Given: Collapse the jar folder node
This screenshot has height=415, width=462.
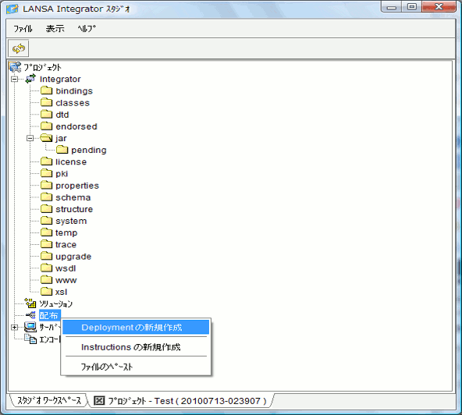Looking at the screenshot, I should pos(30,138).
